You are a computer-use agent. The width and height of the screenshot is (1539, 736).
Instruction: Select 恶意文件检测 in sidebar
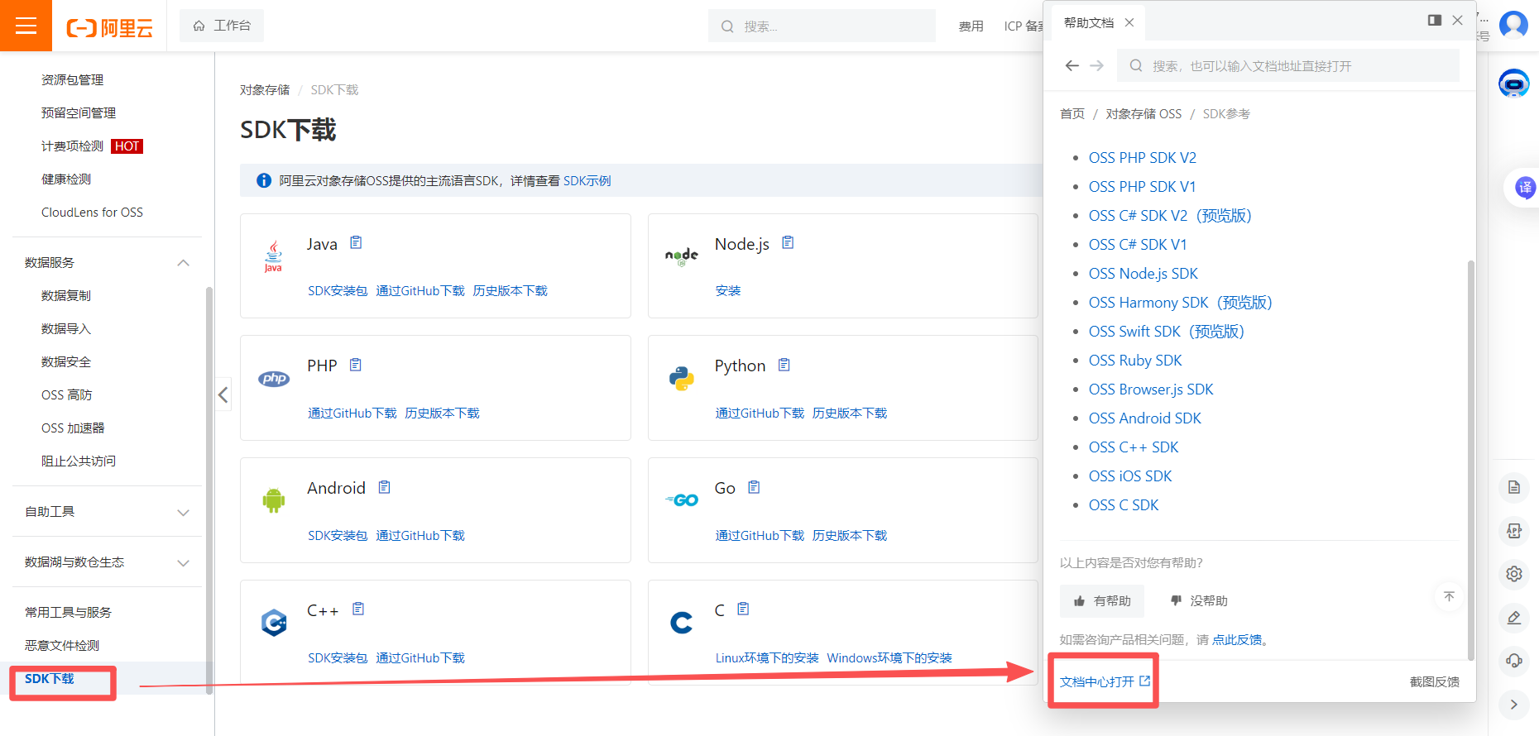tap(62, 646)
